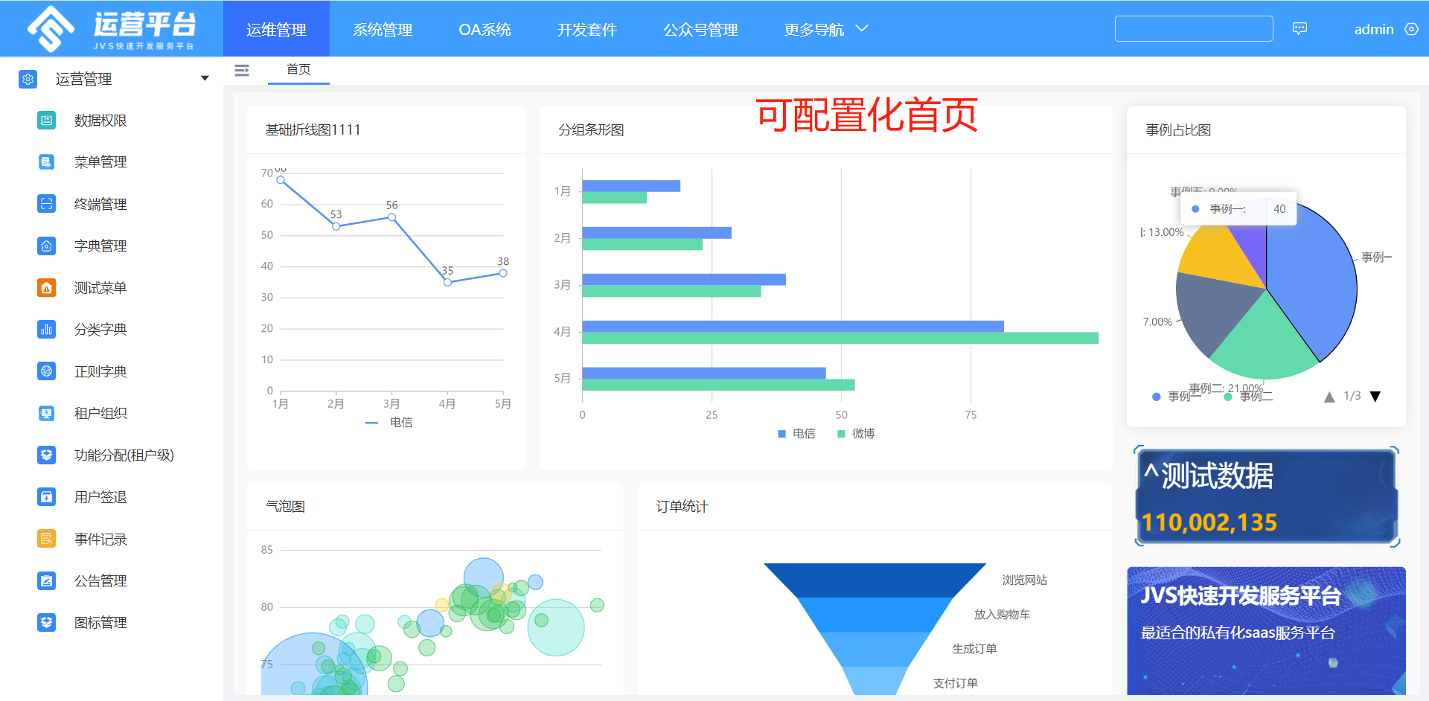Click the 事件记录 sidebar icon
1429x701 pixels.
point(46,538)
